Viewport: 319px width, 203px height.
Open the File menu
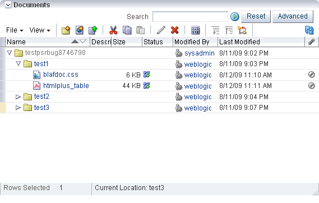click(x=15, y=30)
